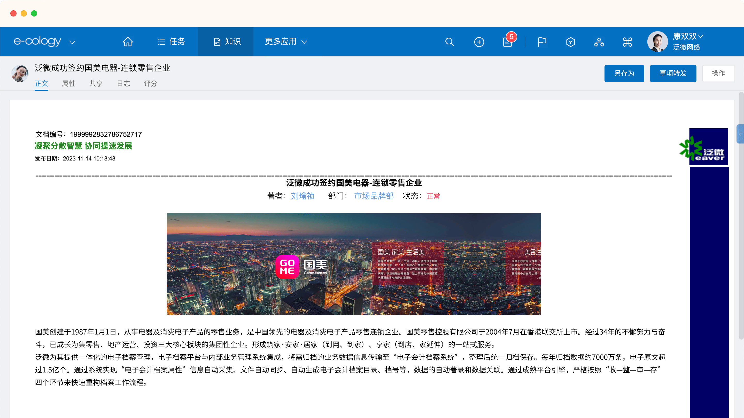Screen dimensions: 744x418
Task: Go to the home page icon
Action: pos(128,42)
